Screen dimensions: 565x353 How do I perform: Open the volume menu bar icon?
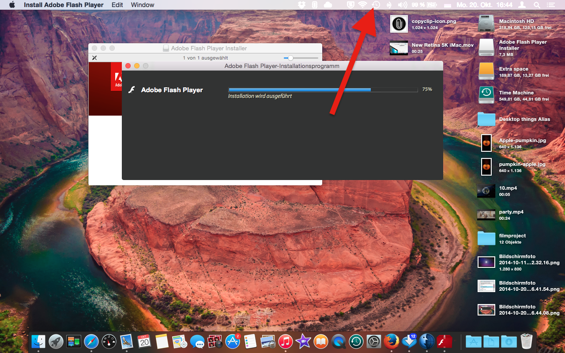pyautogui.click(x=402, y=5)
